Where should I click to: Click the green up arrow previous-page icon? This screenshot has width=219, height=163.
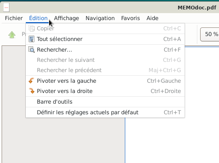tap(12, 34)
